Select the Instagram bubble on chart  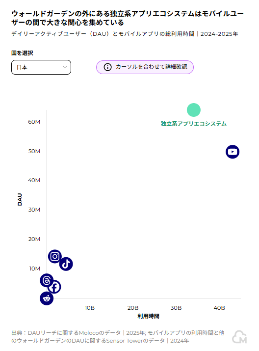pos(55,256)
